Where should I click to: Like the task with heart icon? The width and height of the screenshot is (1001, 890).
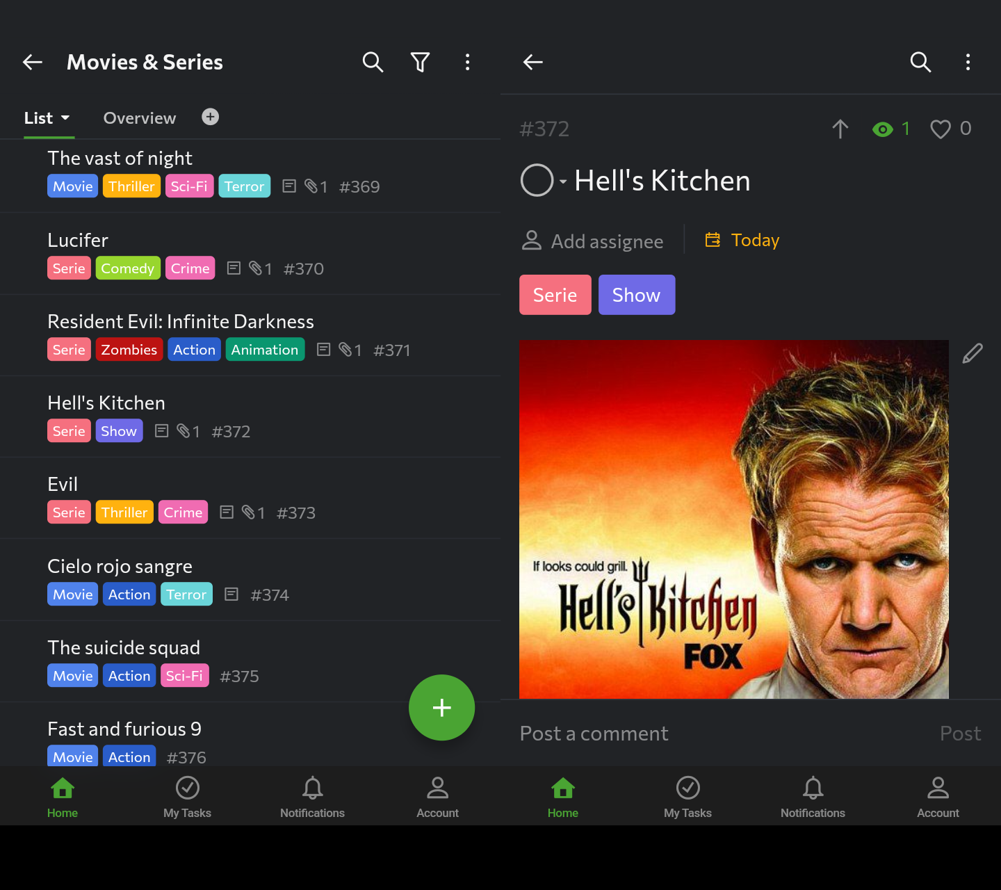click(941, 129)
